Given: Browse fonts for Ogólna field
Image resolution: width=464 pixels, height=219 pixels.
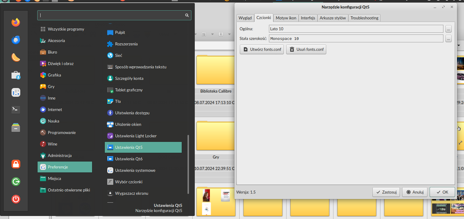Looking at the screenshot, I should [448, 29].
